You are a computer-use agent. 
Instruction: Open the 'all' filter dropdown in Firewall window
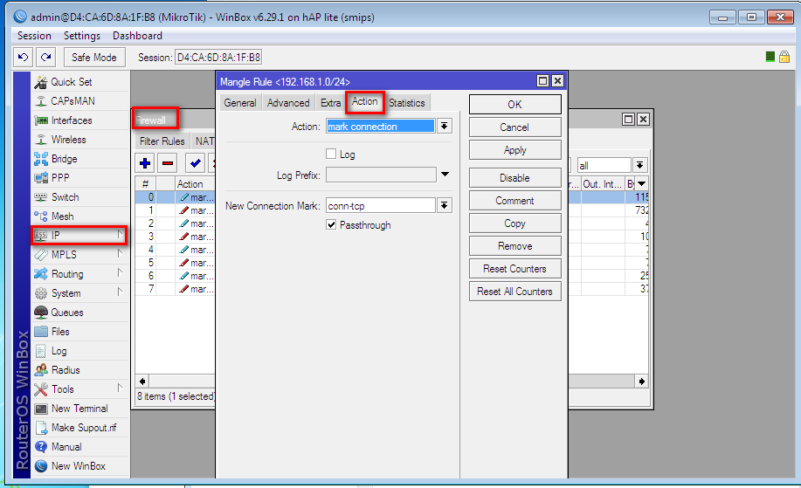(639, 165)
